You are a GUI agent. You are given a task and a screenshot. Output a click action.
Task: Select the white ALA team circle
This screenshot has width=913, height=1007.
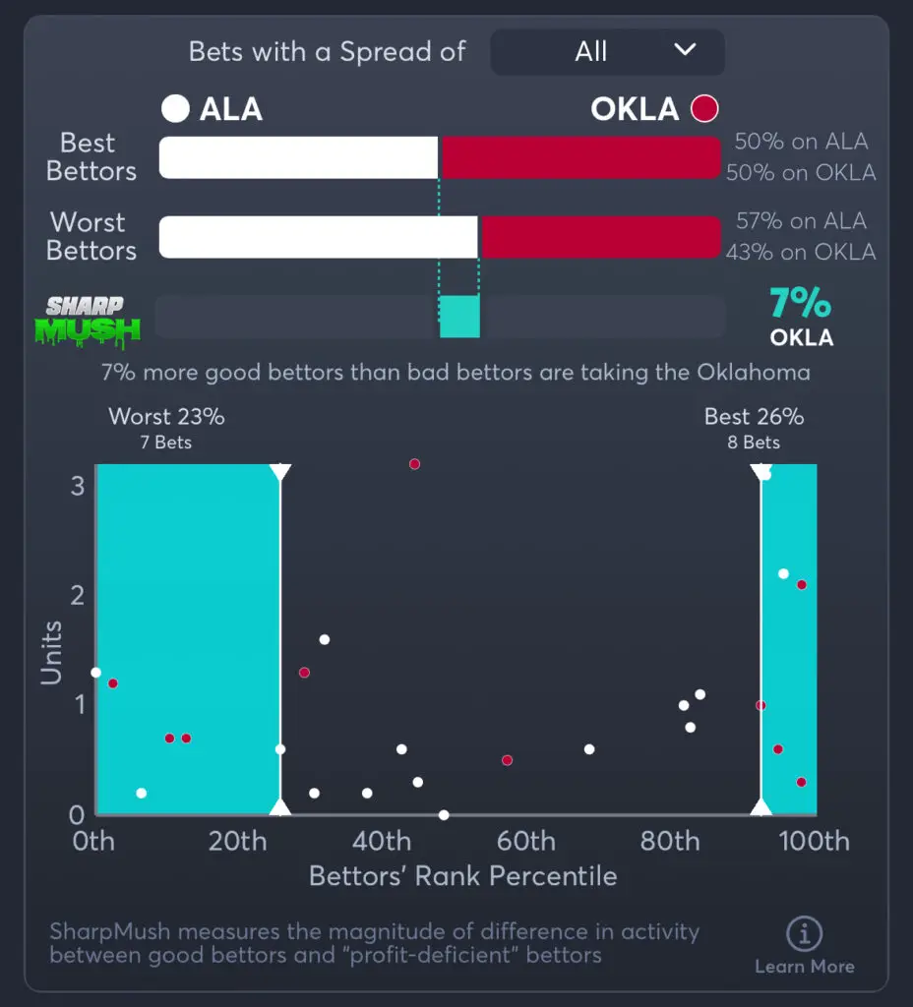coord(175,109)
